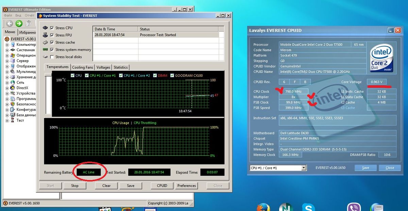
Task: Open the Viber desktop icon
Action: tap(354, 207)
